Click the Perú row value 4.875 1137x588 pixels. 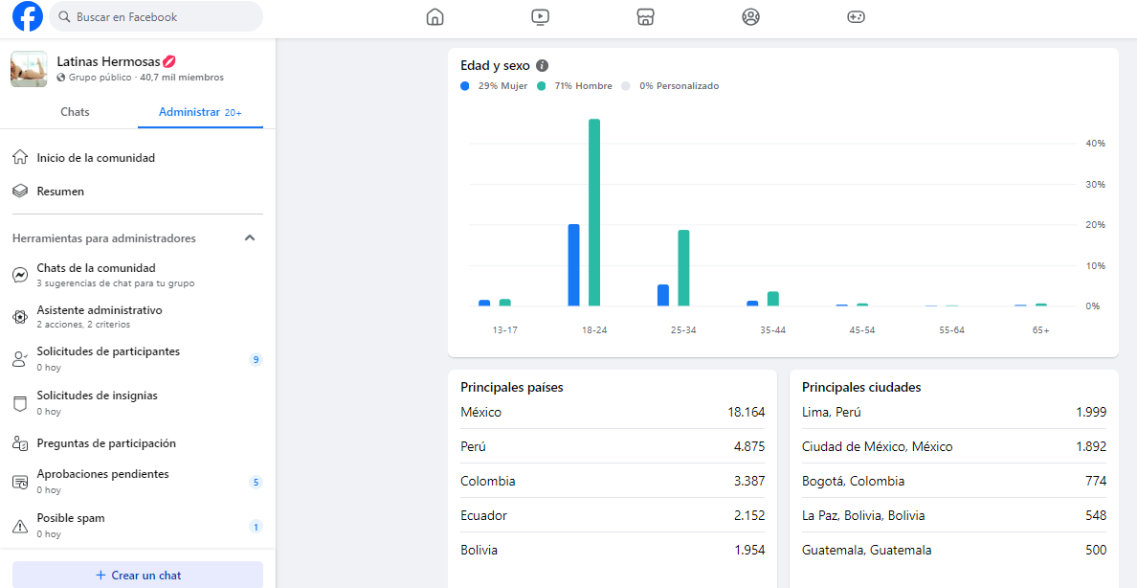point(749,446)
